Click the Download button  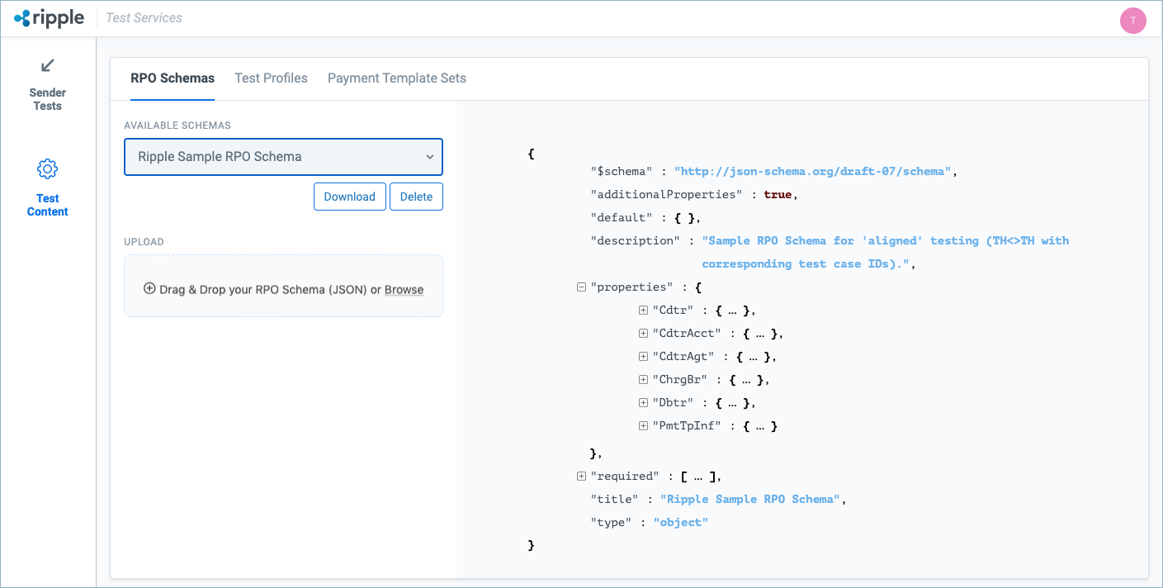pos(349,197)
